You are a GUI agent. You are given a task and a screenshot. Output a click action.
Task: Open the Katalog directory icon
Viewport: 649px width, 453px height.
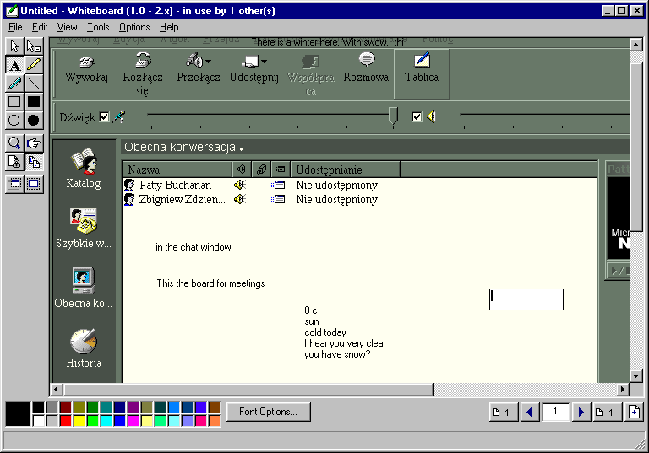tap(84, 161)
